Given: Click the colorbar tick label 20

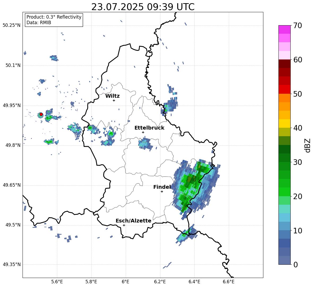Looking at the screenshot, I should [298, 196].
